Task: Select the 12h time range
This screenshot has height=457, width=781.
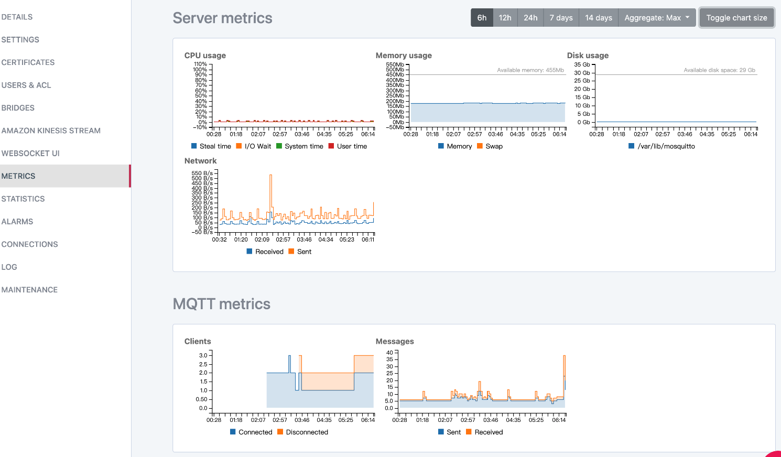Action: click(x=505, y=18)
